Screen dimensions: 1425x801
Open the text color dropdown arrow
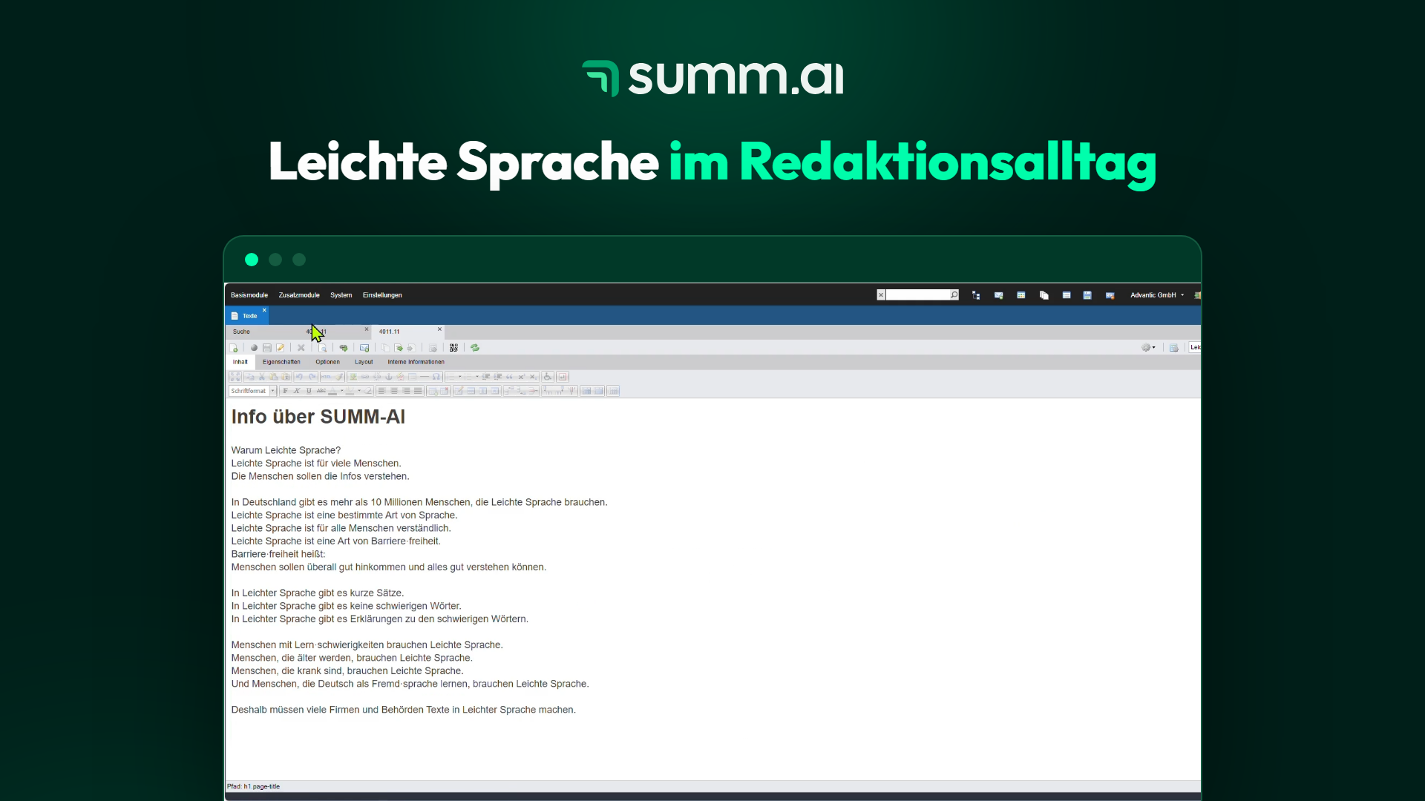[x=341, y=391]
